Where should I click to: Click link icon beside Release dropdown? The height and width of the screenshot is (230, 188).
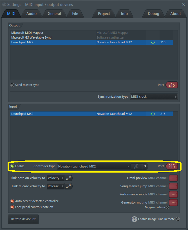pyautogui.click(x=68, y=186)
